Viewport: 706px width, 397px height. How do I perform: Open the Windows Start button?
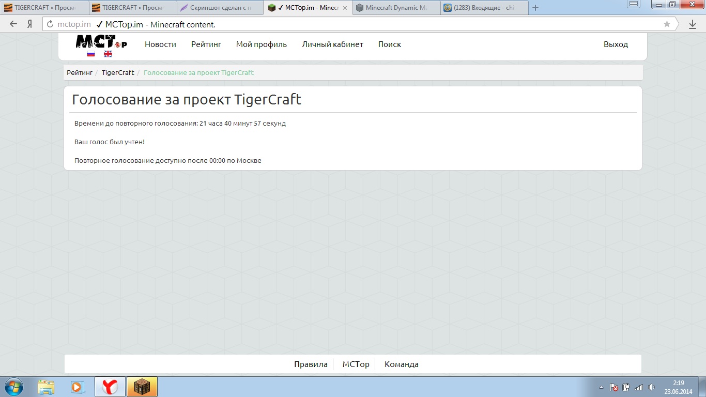[13, 387]
